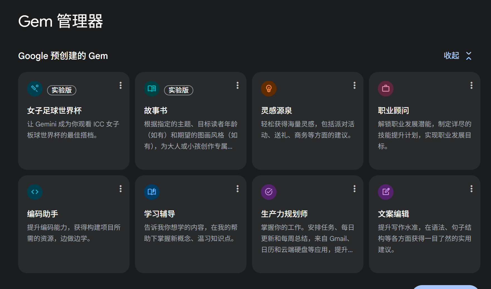Open three-dot menu on 生产力规划师 card
This screenshot has height=289, width=491.
[355, 189]
